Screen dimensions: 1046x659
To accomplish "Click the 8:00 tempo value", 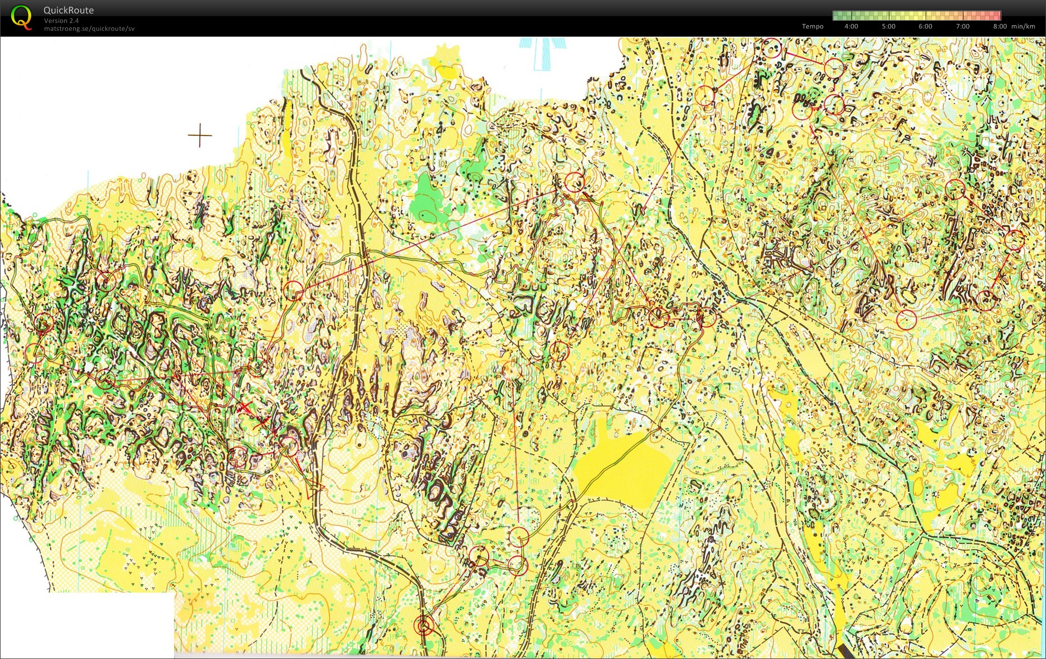I will 1000,26.
